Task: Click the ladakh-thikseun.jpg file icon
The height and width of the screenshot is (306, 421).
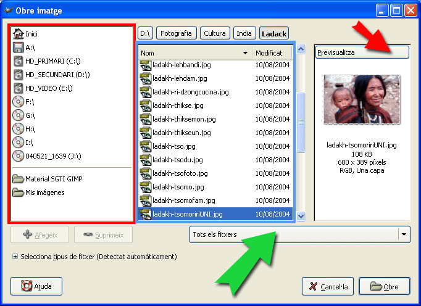Action: (x=146, y=133)
